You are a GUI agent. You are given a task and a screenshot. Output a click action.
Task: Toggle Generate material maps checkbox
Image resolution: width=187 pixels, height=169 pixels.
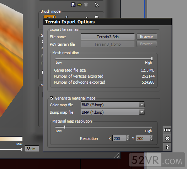(52, 98)
